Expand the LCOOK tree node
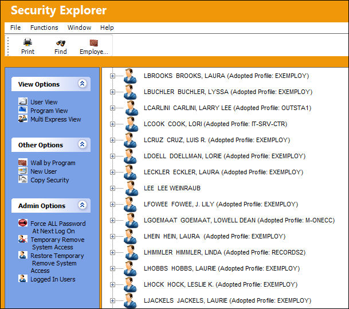This screenshot has height=309, width=349. click(x=113, y=124)
